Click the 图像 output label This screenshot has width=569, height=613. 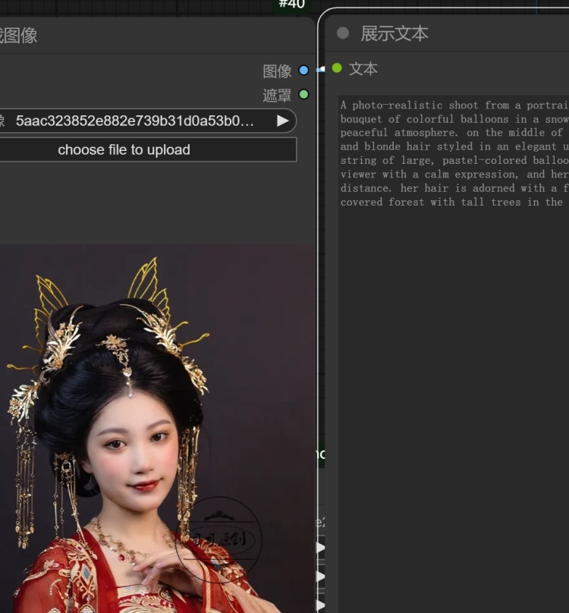click(x=277, y=71)
